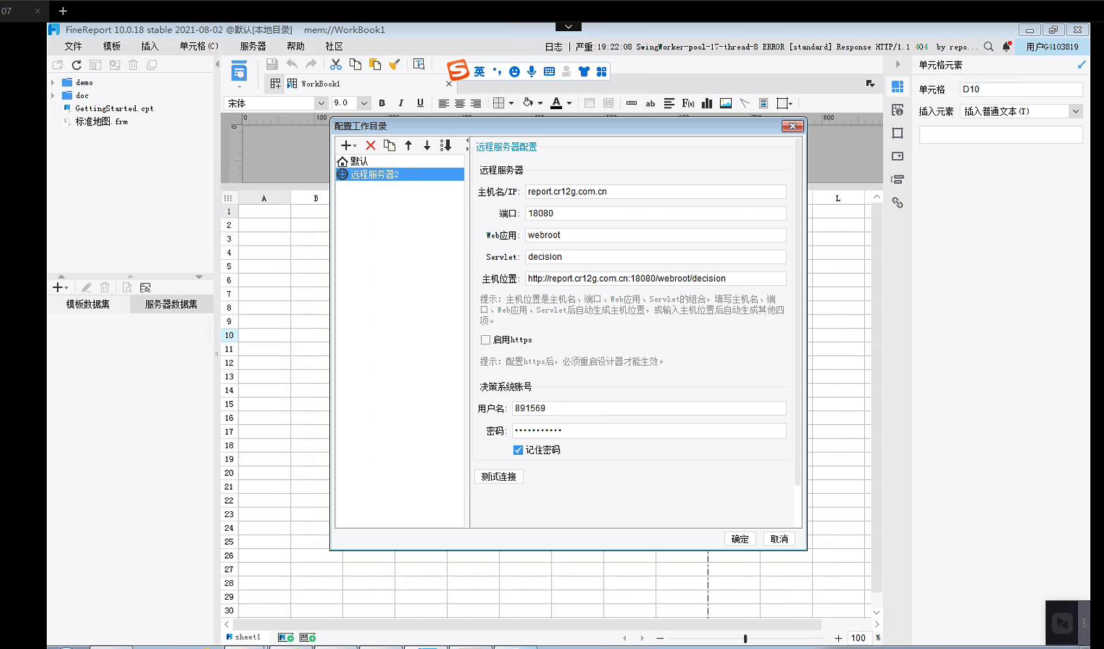Click the format painter brush icon

tap(394, 64)
